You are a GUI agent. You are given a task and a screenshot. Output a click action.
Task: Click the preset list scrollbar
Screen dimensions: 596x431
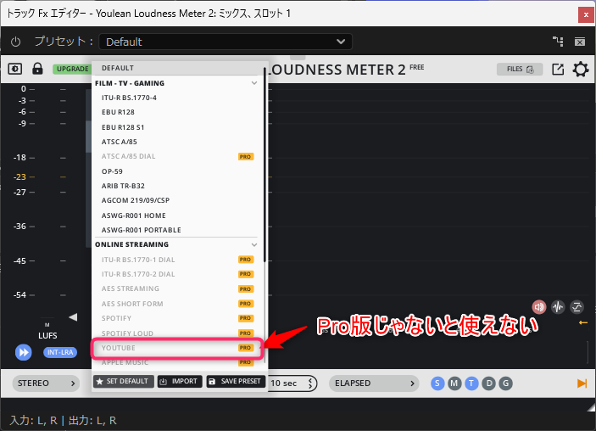[x=265, y=164]
